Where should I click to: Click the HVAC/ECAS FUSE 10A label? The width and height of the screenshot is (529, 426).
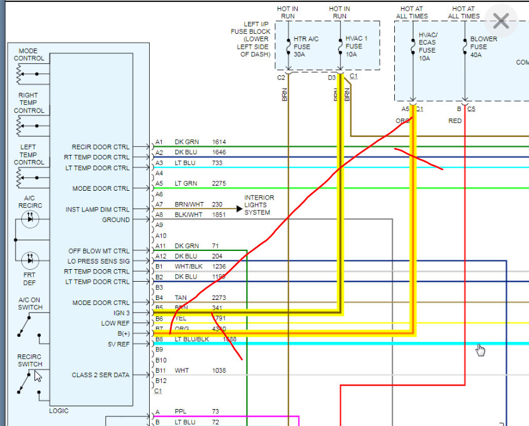coord(428,46)
